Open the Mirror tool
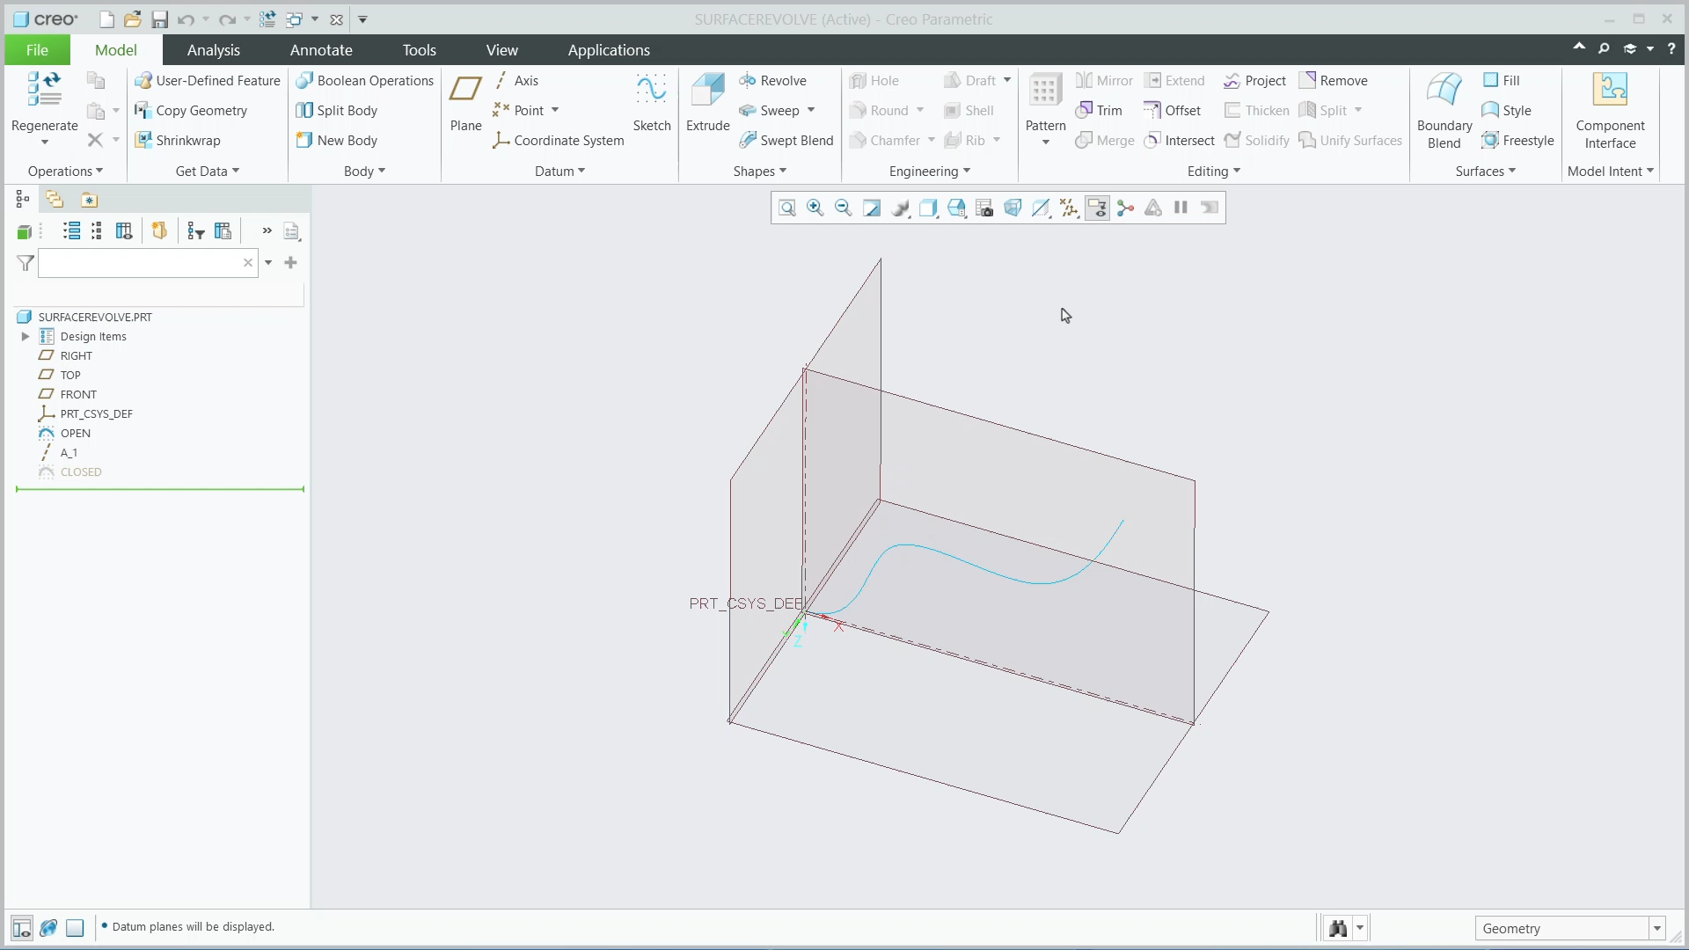This screenshot has width=1689, height=950. click(x=1104, y=80)
